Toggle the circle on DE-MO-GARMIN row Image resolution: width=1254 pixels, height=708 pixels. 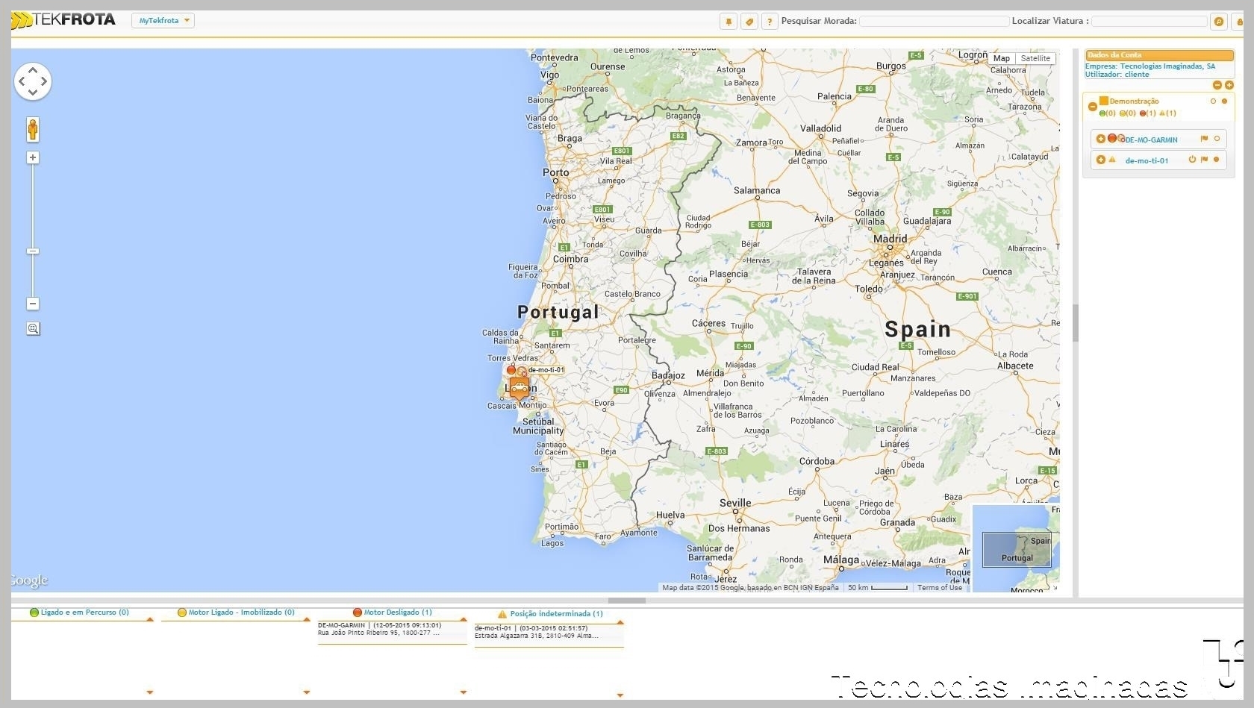(1217, 139)
